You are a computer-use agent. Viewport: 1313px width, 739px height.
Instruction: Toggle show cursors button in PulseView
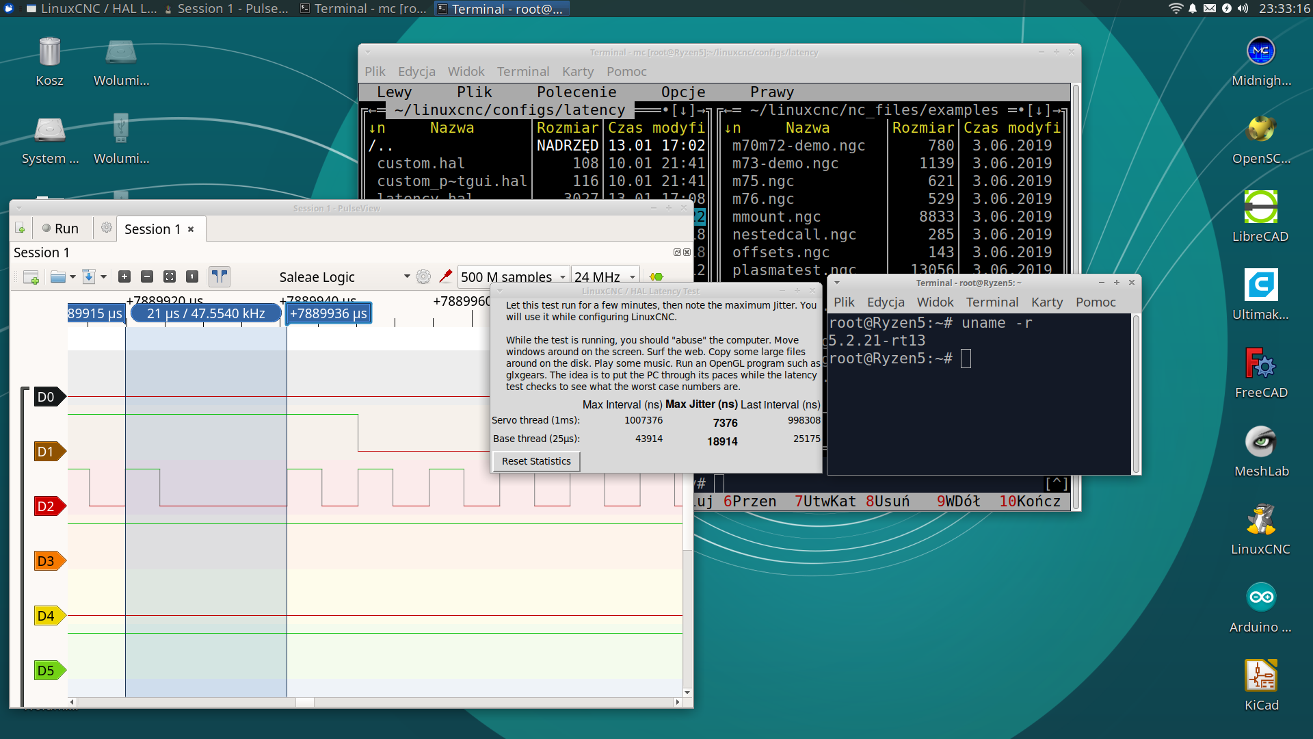tap(220, 276)
